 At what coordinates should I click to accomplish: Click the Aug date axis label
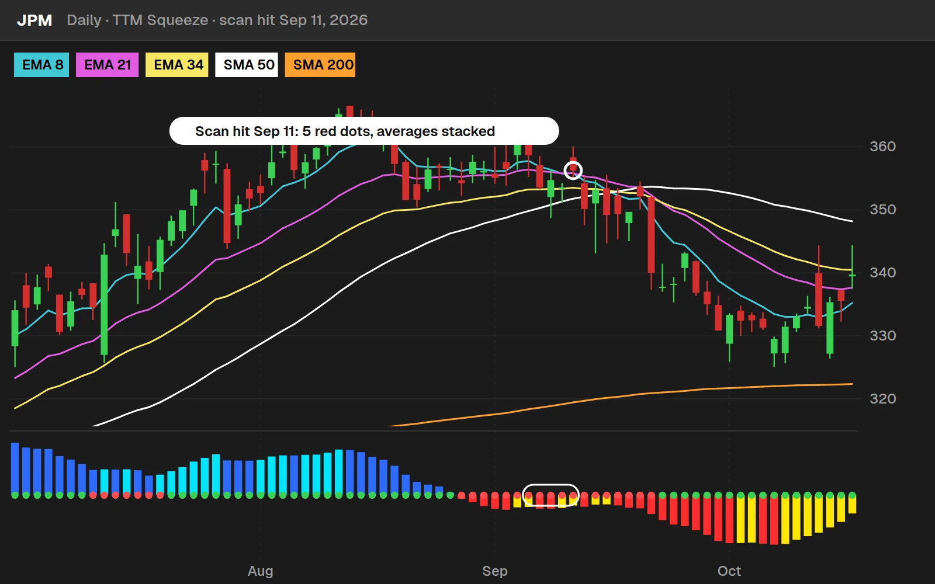point(260,571)
